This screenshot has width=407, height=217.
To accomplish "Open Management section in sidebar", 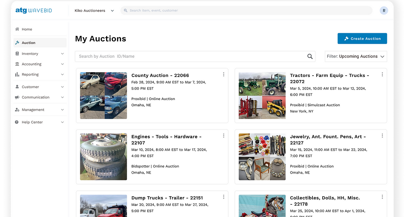I will point(40,110).
